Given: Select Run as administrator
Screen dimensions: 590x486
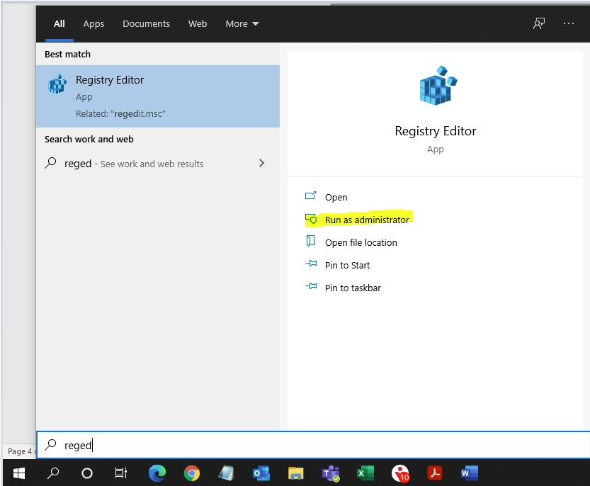Looking at the screenshot, I should pyautogui.click(x=366, y=220).
